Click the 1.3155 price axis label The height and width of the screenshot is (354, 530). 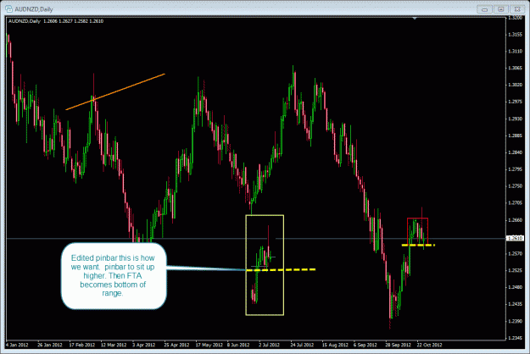click(x=515, y=35)
